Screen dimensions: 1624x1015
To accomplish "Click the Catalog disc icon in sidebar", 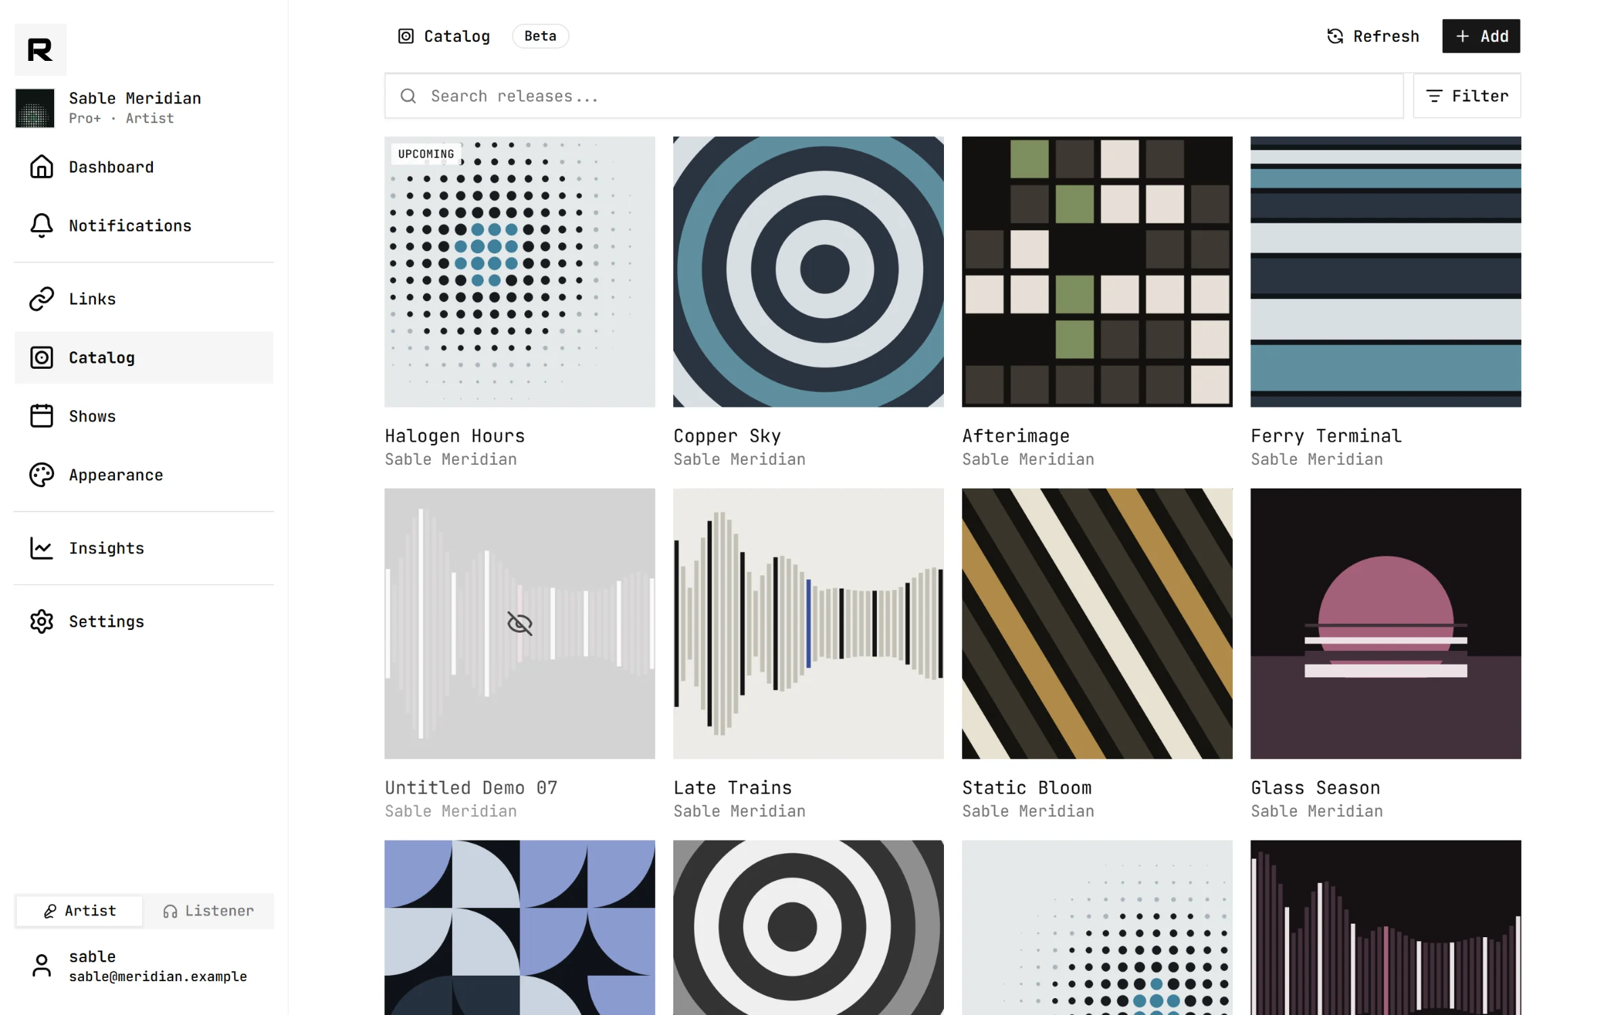I will point(41,357).
